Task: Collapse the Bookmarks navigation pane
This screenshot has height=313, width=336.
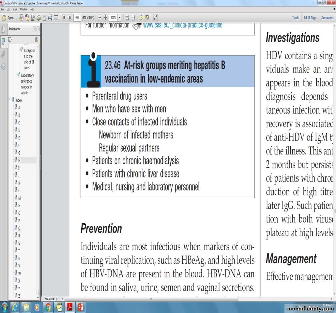Action: (x=34, y=29)
